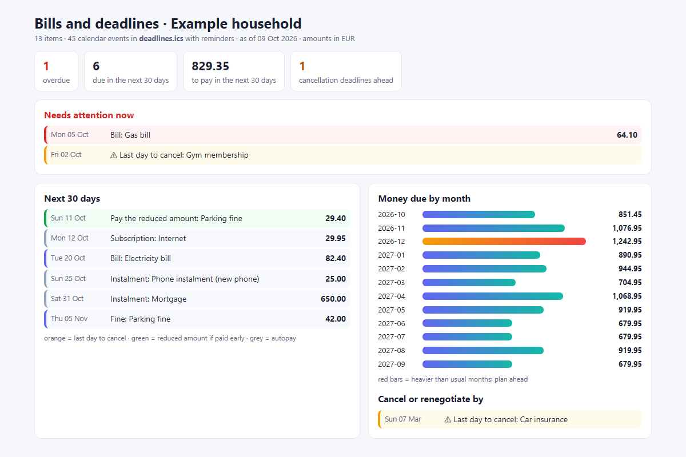Select the 829.35 to pay card

tap(234, 71)
